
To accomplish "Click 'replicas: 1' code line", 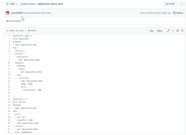I will (20, 51).
